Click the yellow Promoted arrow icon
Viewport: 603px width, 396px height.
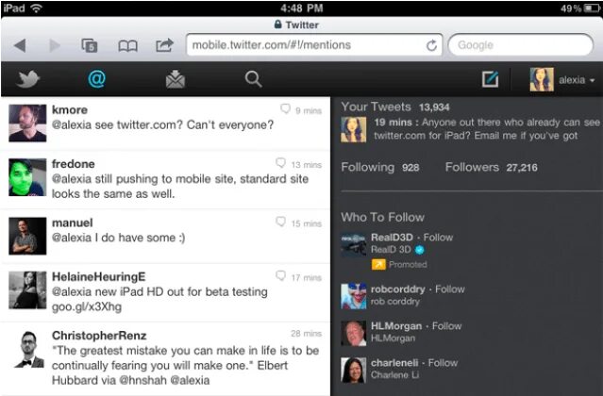[x=378, y=264]
